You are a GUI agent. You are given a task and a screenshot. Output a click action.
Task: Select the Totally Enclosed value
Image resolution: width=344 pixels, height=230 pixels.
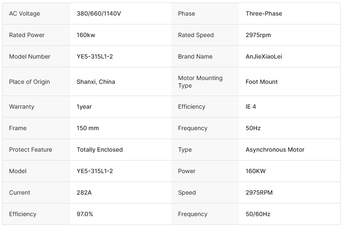(100, 150)
